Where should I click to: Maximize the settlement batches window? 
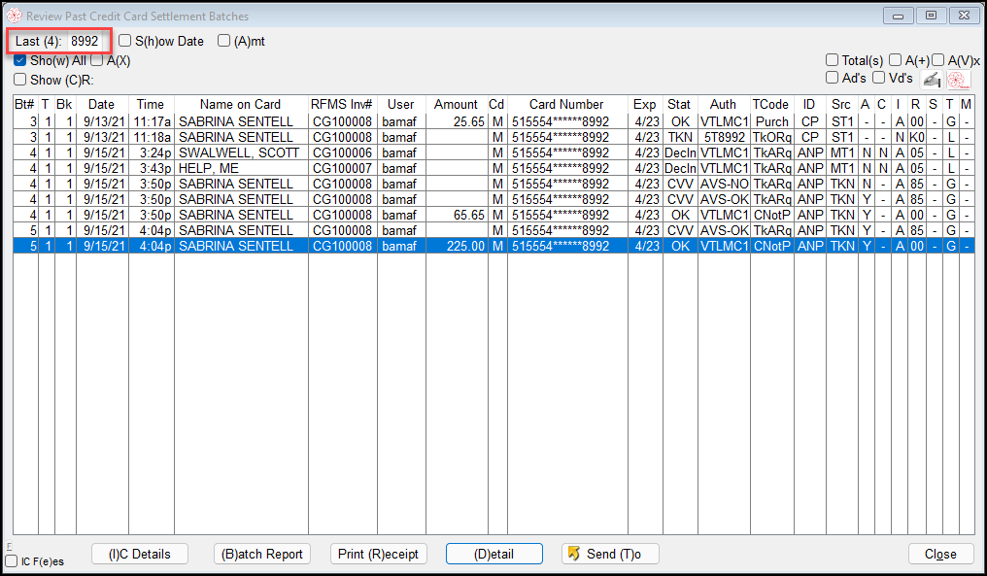click(931, 16)
